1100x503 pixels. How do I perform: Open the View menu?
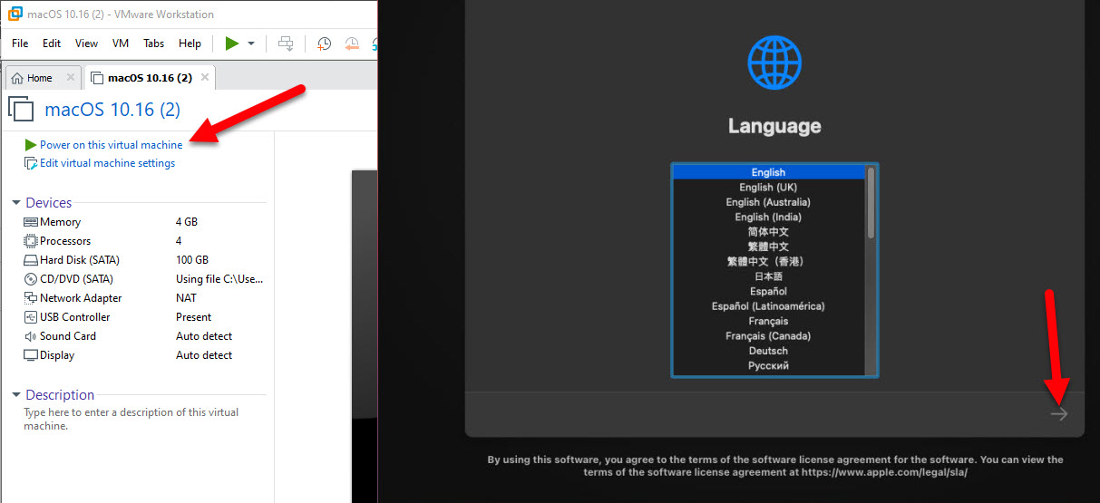pos(86,44)
